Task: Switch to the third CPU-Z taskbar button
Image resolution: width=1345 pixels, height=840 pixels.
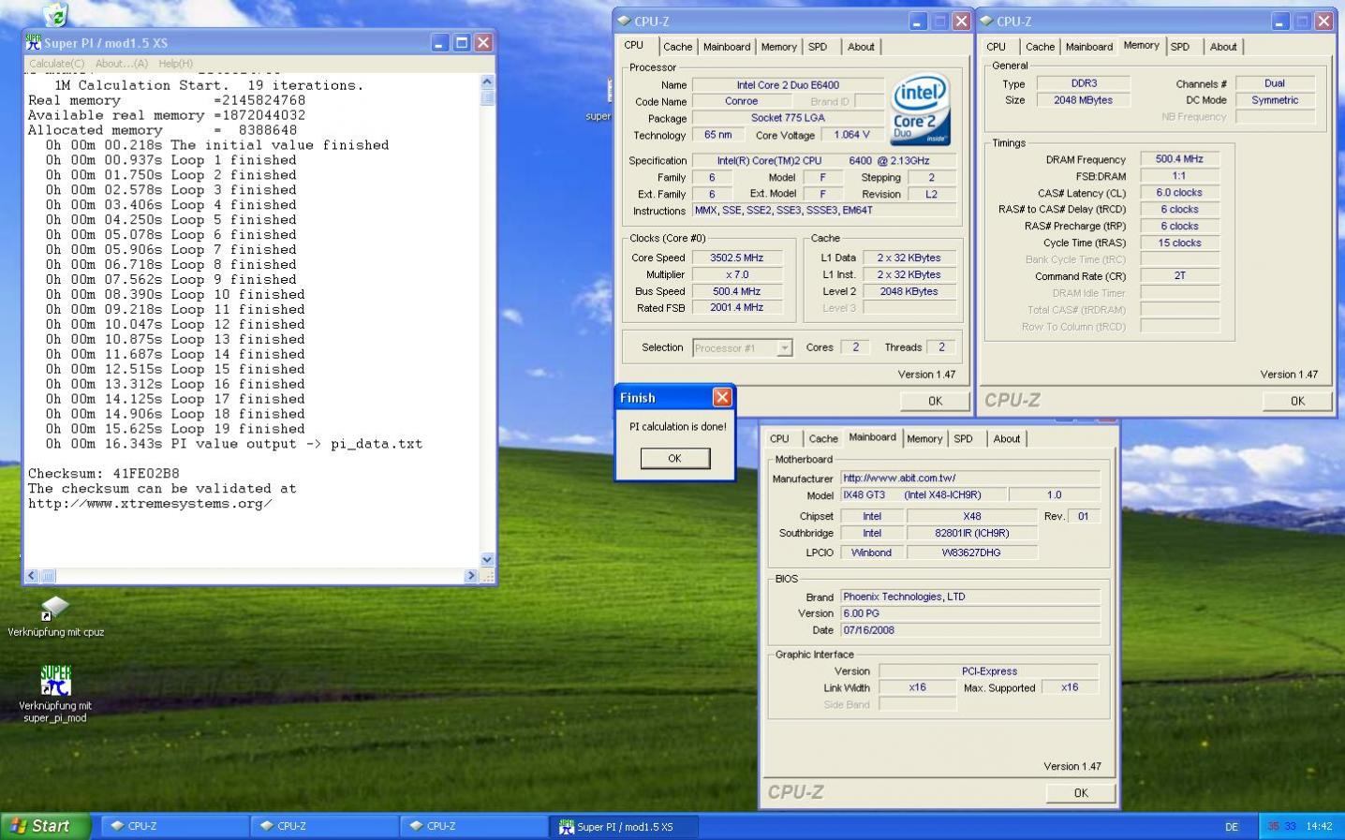Action: pyautogui.click(x=474, y=826)
